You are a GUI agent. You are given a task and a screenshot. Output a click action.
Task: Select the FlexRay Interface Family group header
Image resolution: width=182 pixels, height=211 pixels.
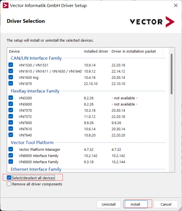pos(35,91)
